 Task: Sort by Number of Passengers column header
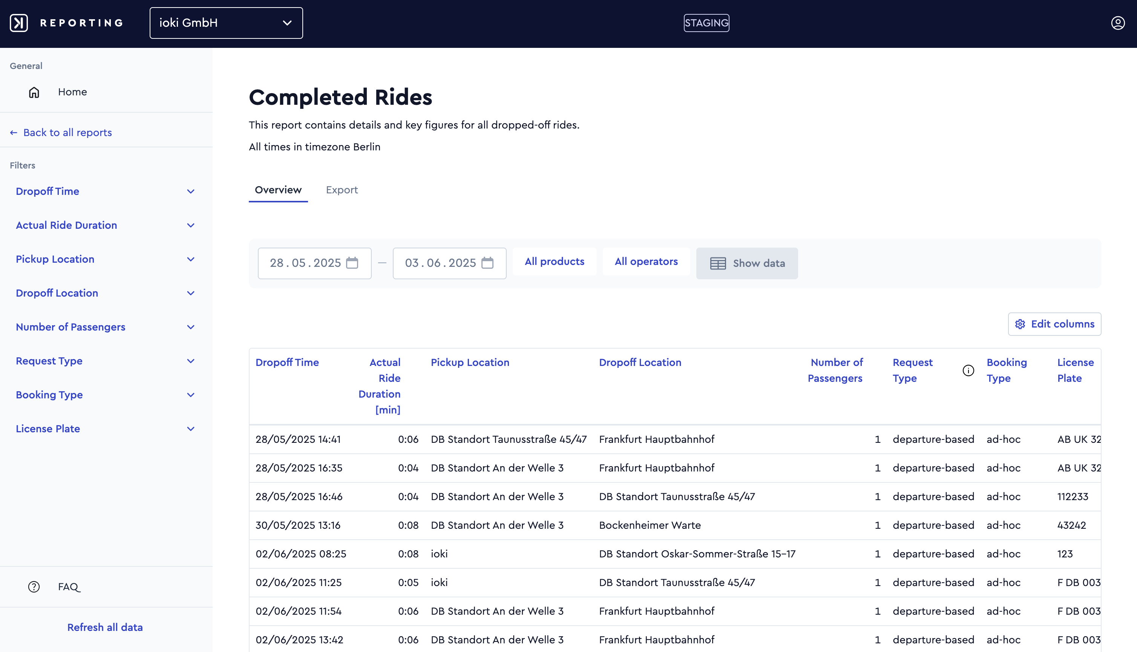coord(836,370)
